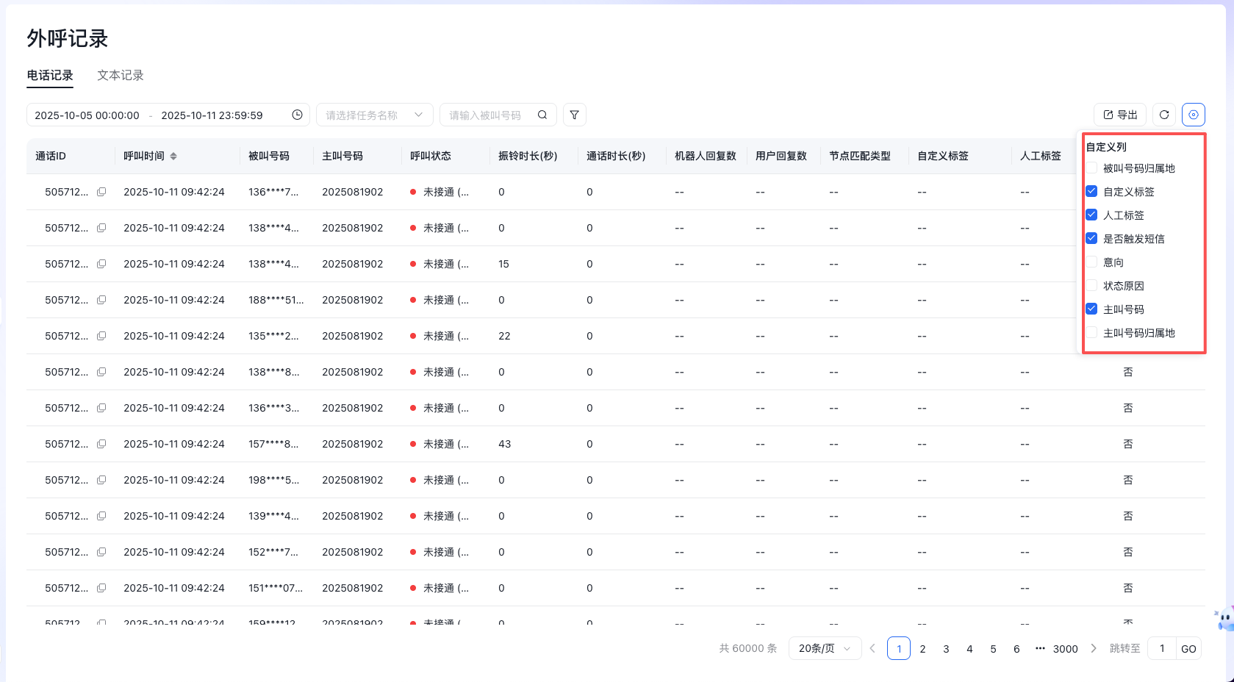Select the 电话记录 tab
The width and height of the screenshot is (1234, 682).
pyautogui.click(x=50, y=75)
